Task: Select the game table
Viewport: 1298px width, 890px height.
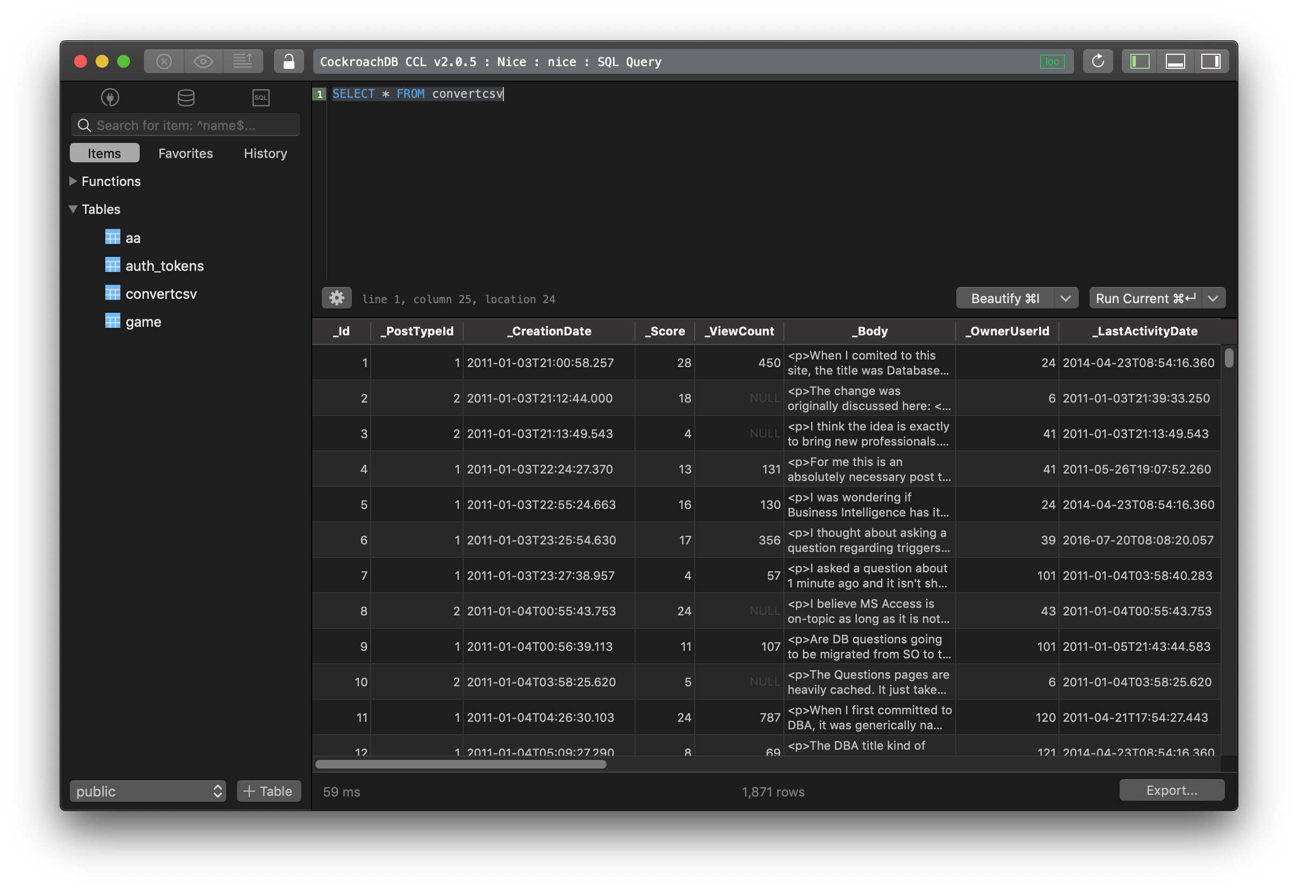Action: point(143,322)
